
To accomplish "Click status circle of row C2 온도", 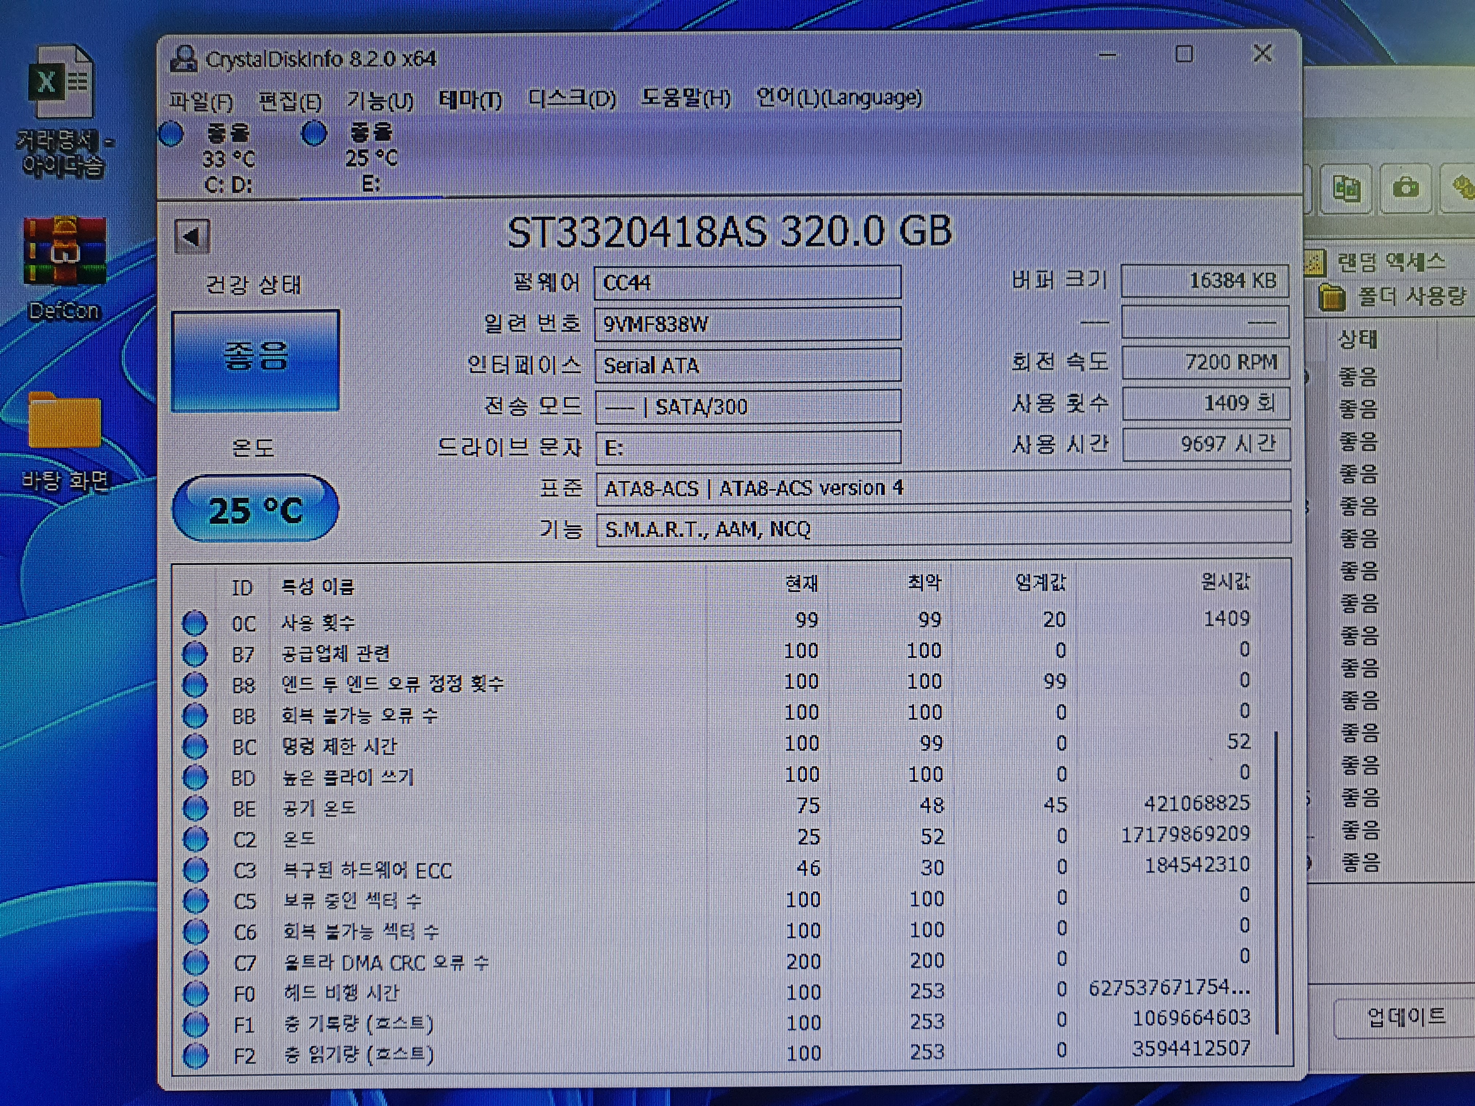I will pos(195,839).
